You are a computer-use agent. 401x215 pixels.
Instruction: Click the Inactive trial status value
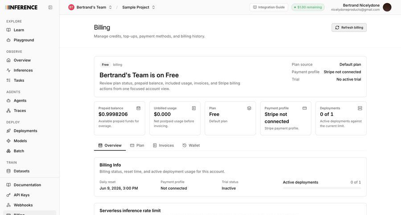[229, 188]
